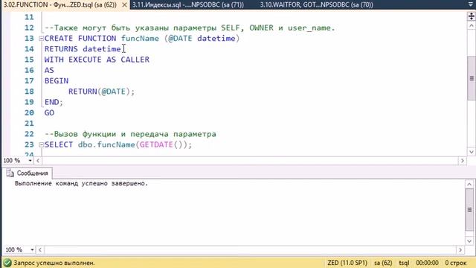Click login sa (62) in status bar
The width and height of the screenshot is (476, 268).
383,263
